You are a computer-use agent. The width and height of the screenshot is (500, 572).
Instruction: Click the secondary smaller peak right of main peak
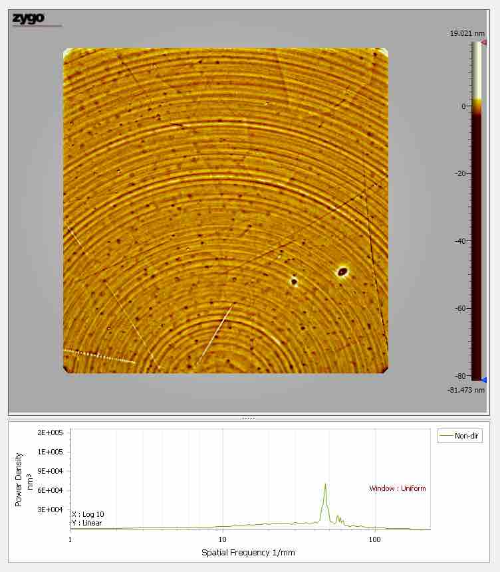point(338,516)
